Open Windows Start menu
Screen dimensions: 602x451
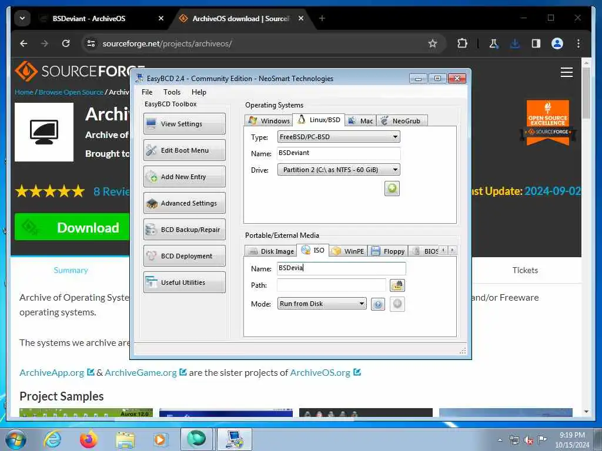(16, 439)
